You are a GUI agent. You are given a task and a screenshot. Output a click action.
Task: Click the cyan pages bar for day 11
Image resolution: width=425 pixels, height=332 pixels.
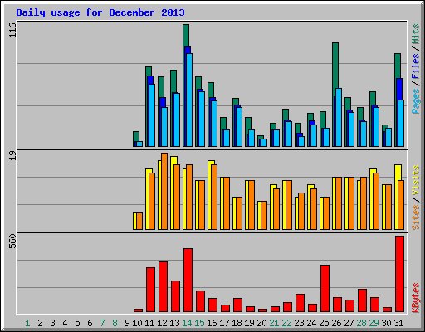pyautogui.click(x=152, y=115)
